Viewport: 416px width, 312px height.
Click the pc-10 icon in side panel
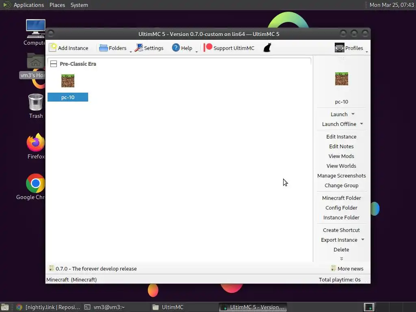click(341, 79)
